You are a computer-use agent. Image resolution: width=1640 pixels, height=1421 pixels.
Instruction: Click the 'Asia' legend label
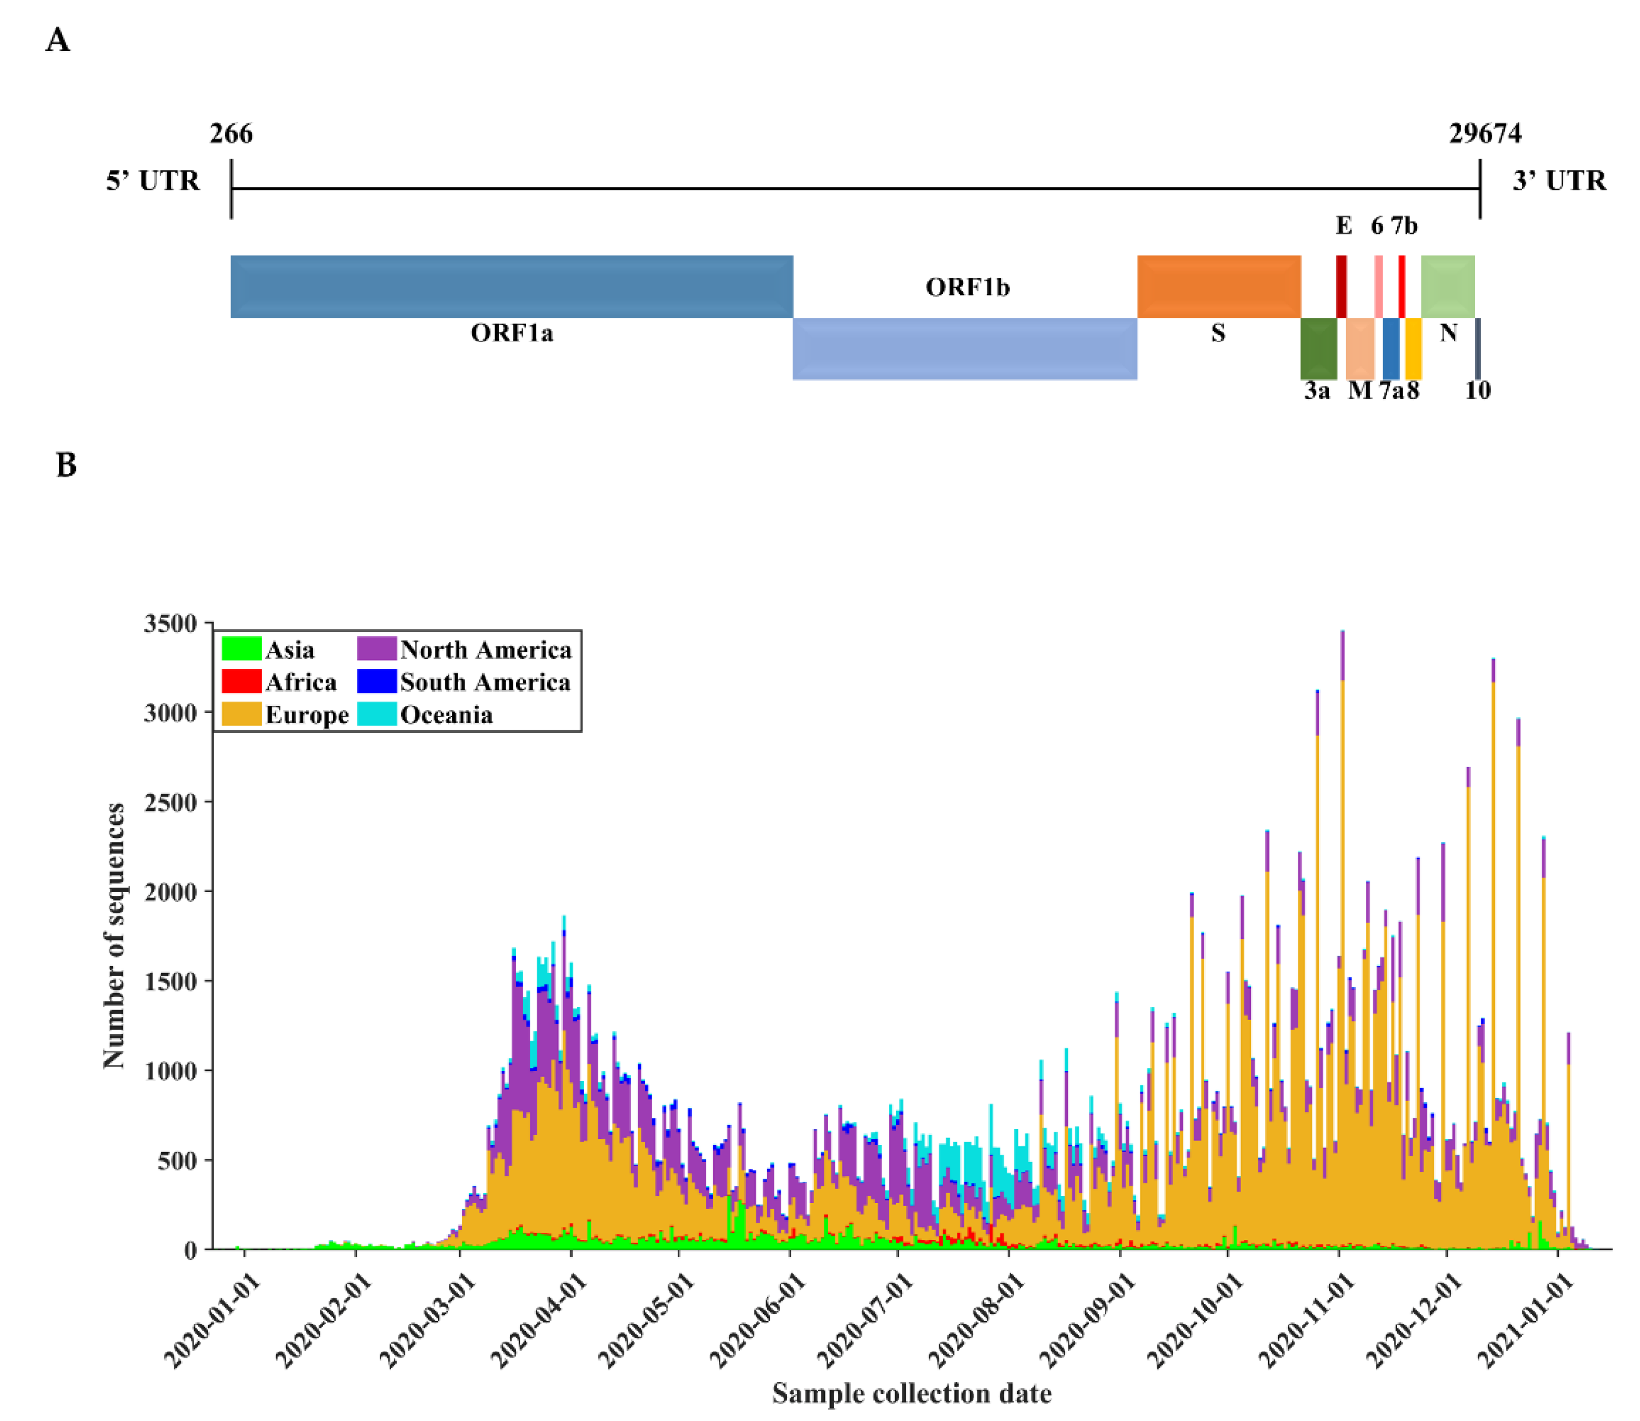290,650
